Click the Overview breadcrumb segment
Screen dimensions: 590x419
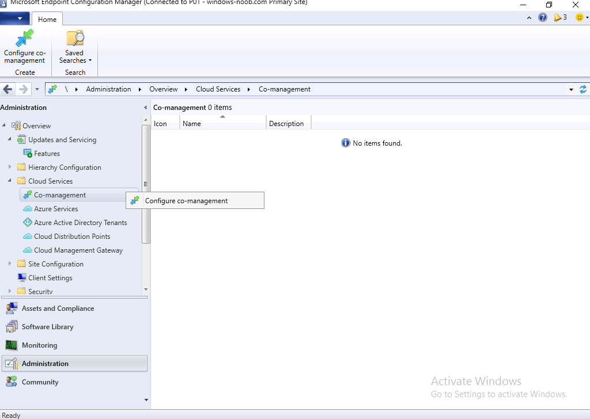click(x=163, y=89)
